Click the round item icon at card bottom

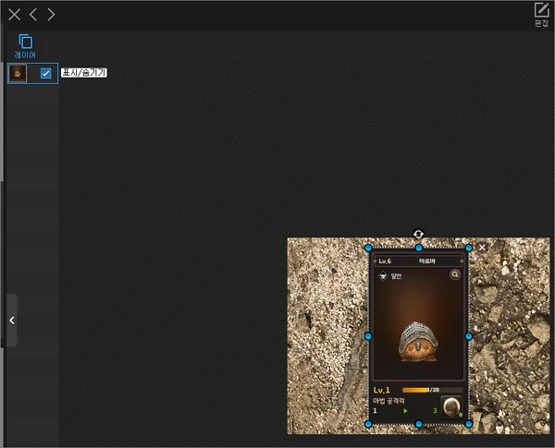click(451, 406)
